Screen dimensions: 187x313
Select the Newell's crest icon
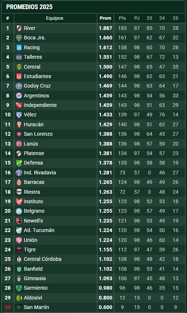pyautogui.click(x=19, y=221)
